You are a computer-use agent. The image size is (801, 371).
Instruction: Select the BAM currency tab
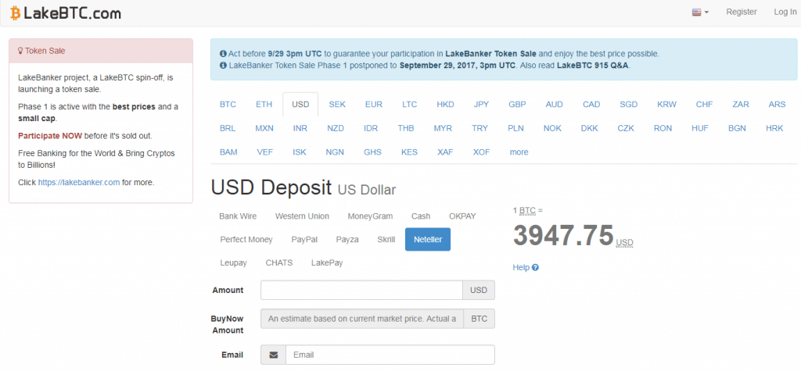pyautogui.click(x=228, y=152)
